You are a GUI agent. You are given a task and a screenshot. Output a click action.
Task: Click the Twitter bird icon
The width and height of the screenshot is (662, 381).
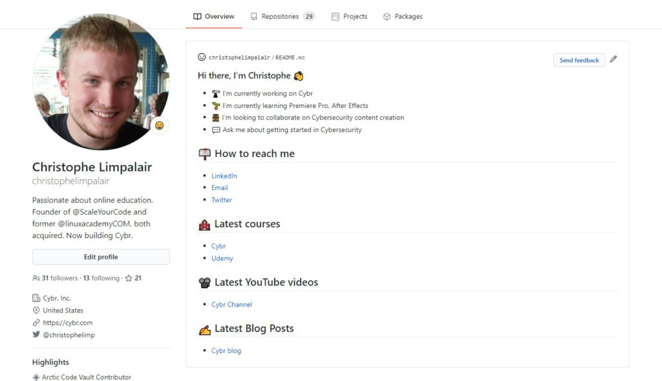click(36, 334)
